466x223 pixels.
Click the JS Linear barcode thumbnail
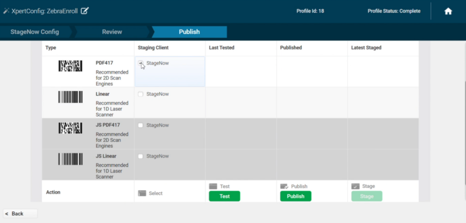(x=71, y=159)
